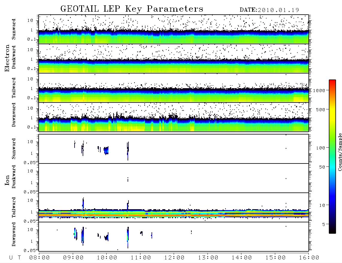Click the "GEOTAIL LEP Key Parameters" title
342x263 pixels.
click(132, 9)
